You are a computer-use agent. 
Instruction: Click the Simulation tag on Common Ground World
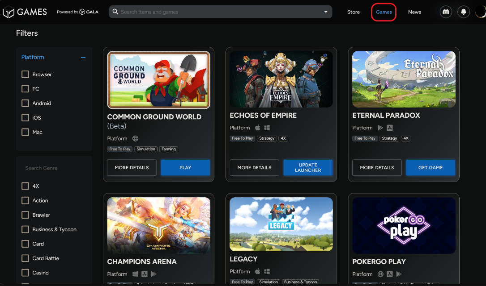pos(146,149)
